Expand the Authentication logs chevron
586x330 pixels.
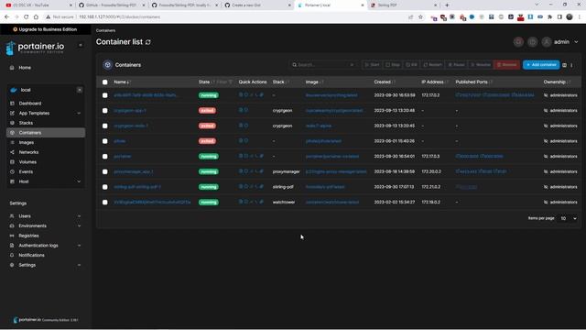tap(79, 246)
